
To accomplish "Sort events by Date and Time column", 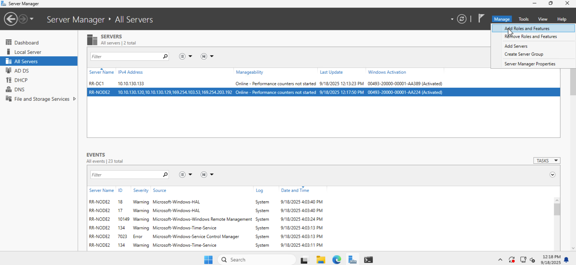I will click(295, 190).
